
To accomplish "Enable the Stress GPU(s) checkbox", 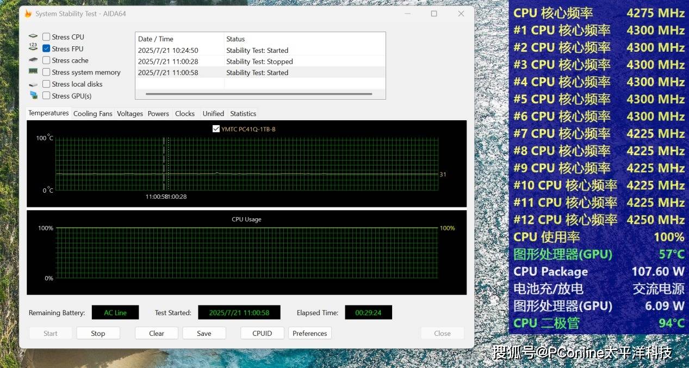I will (46, 96).
